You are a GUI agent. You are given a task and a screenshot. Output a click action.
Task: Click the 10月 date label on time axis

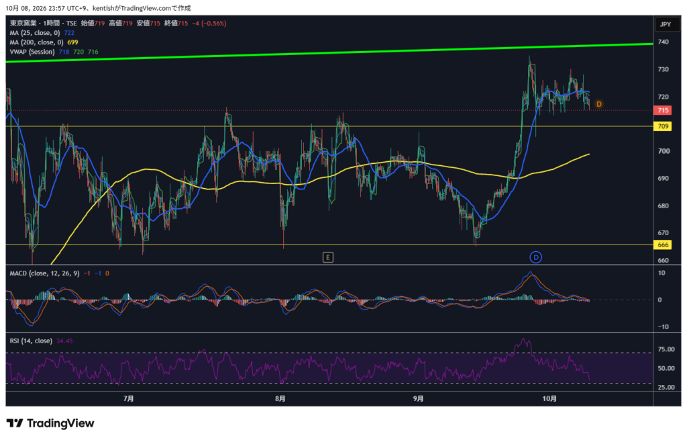tap(549, 399)
